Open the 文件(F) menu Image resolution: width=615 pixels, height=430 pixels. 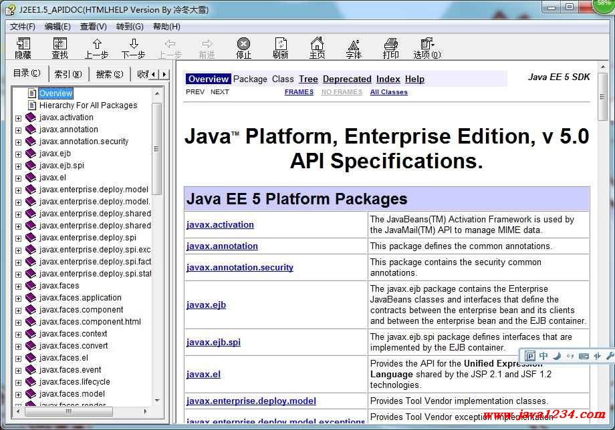point(22,27)
